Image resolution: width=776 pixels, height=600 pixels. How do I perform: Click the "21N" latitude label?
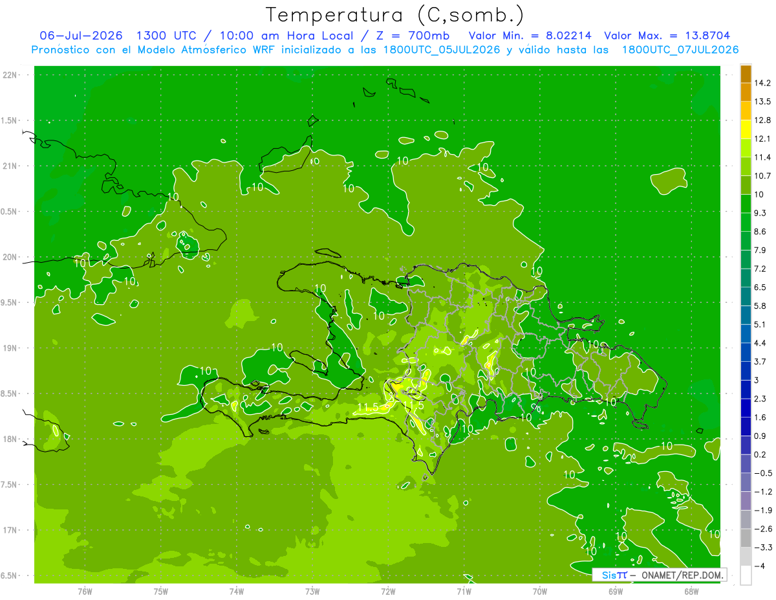coord(9,166)
